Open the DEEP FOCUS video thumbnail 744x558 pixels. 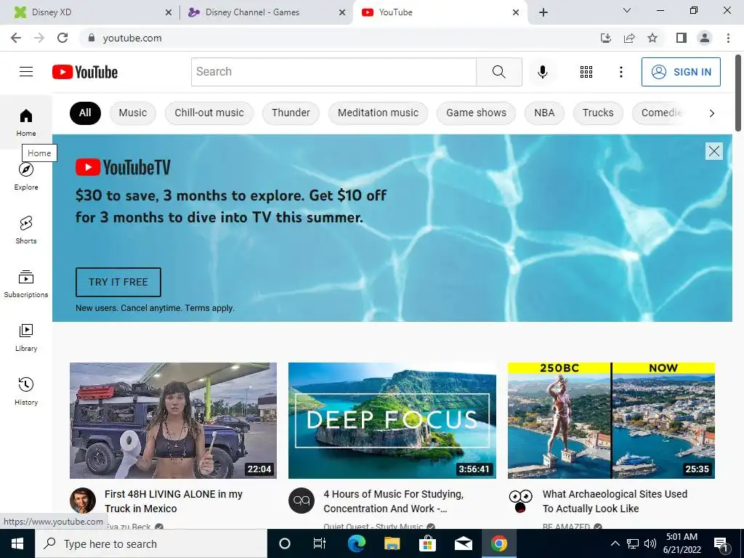coord(392,421)
